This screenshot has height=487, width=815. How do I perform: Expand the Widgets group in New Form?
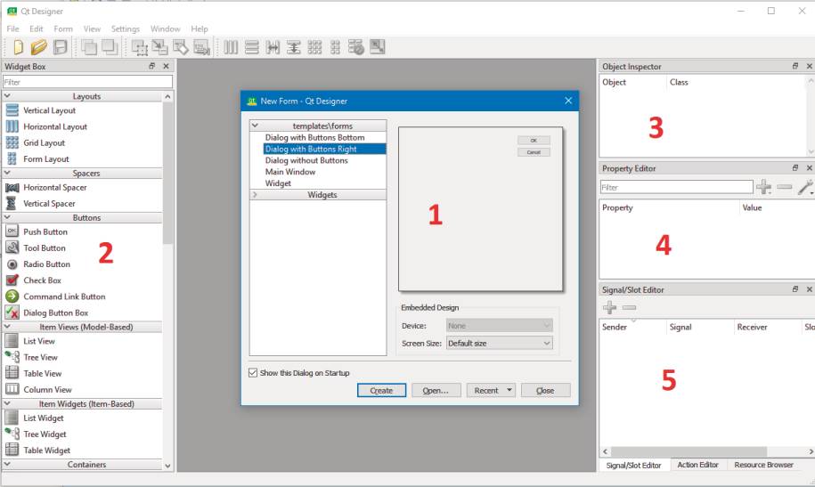click(x=255, y=194)
